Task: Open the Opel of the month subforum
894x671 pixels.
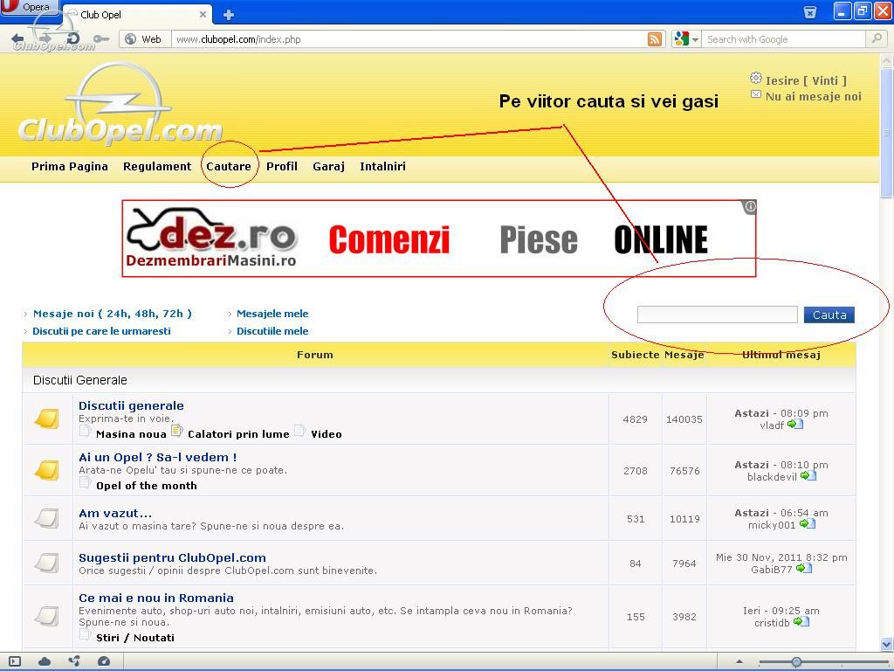Action: (x=147, y=486)
